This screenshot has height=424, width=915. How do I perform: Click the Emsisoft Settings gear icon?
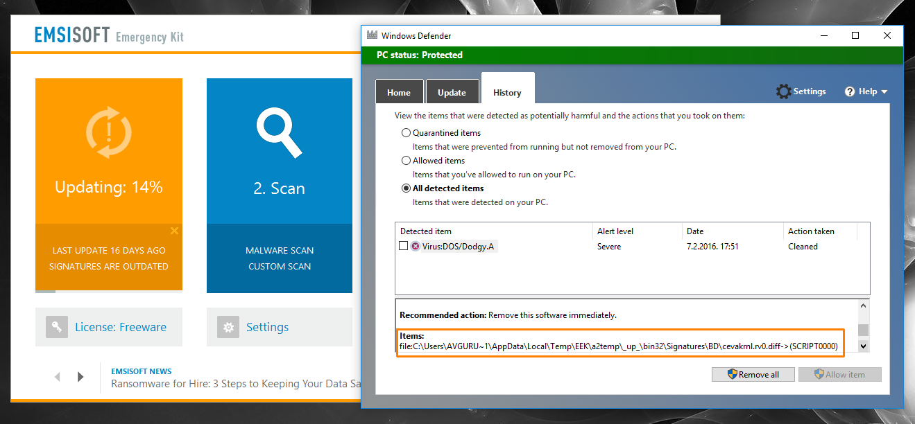click(228, 327)
